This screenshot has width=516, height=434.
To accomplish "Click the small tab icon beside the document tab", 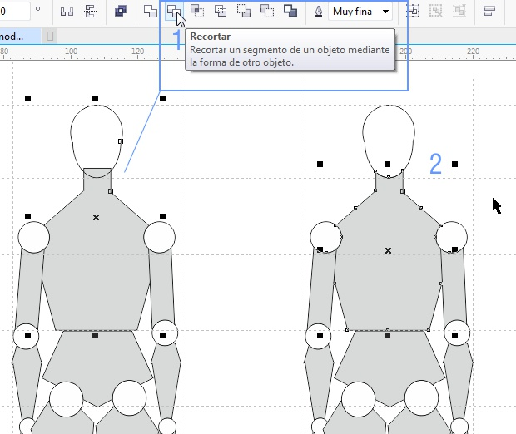I will (x=50, y=36).
